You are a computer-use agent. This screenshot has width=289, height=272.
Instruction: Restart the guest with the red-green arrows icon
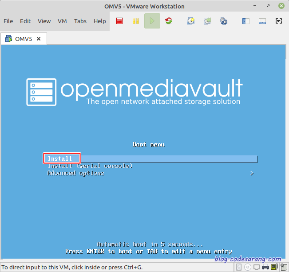click(168, 21)
